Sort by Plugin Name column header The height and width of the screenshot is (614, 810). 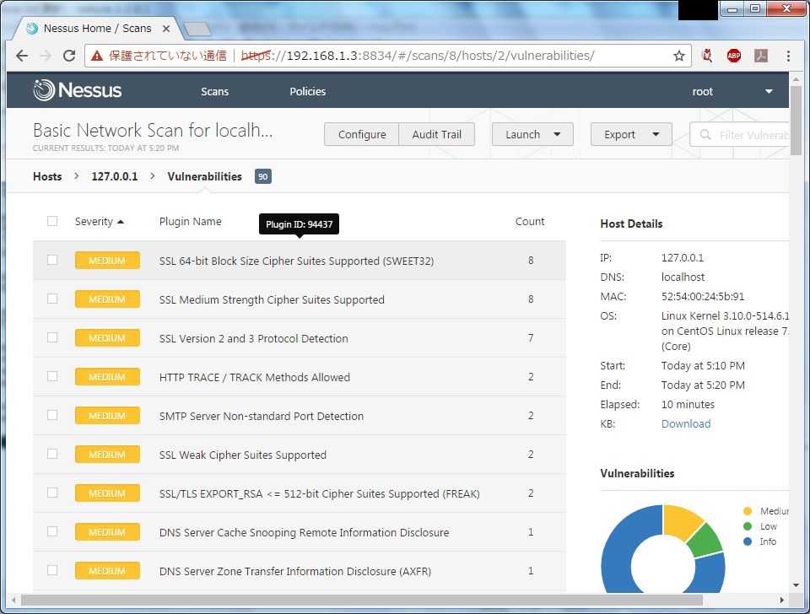tap(190, 222)
